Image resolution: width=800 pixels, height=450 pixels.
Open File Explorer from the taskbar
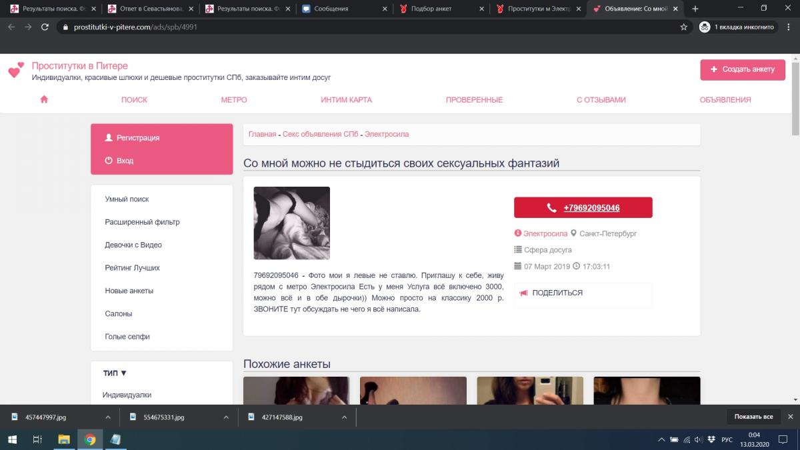point(64,439)
